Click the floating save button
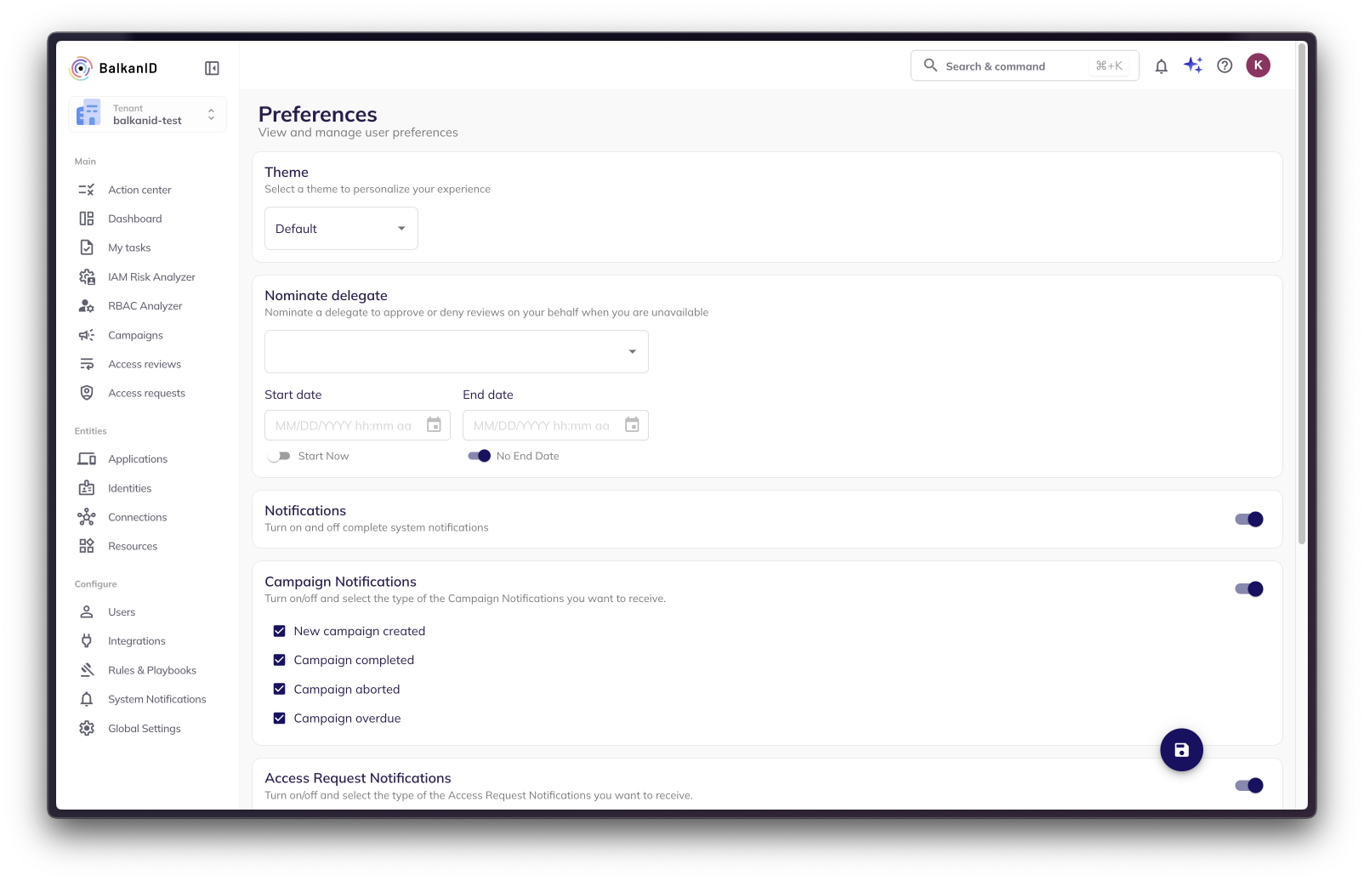 pyautogui.click(x=1181, y=750)
